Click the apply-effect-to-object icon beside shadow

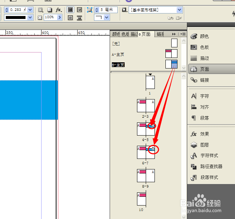[x=40, y=10]
